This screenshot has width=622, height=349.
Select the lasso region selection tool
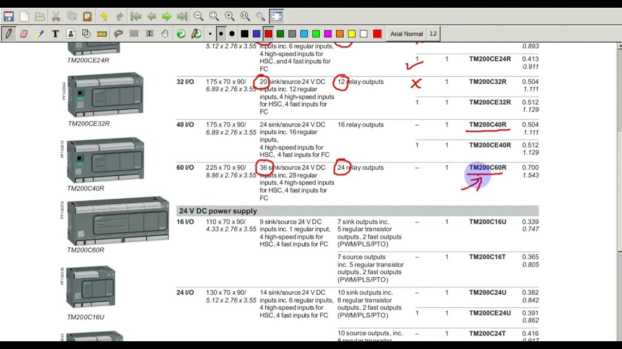(x=118, y=33)
